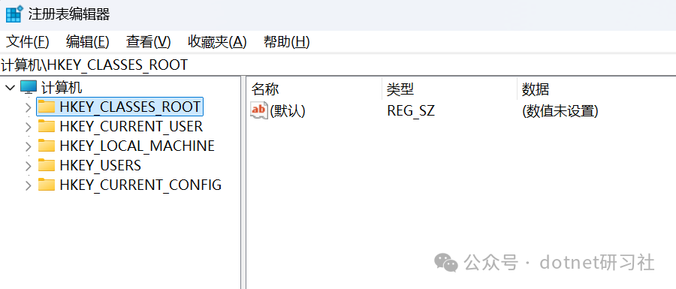The width and height of the screenshot is (676, 289).
Task: Click the HKEY_USERS folder icon
Action: click(47, 165)
